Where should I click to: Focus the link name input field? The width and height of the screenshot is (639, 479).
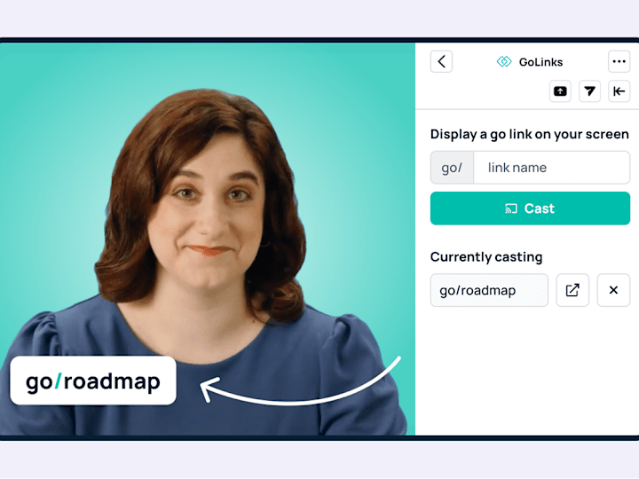click(x=552, y=168)
